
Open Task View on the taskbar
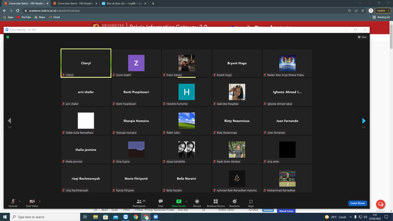[85, 217]
